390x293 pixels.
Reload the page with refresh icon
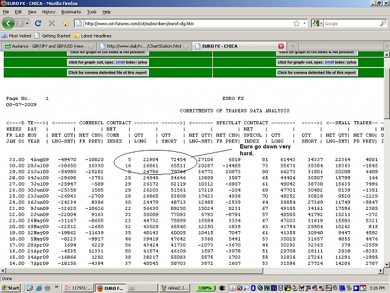(x=38, y=23)
